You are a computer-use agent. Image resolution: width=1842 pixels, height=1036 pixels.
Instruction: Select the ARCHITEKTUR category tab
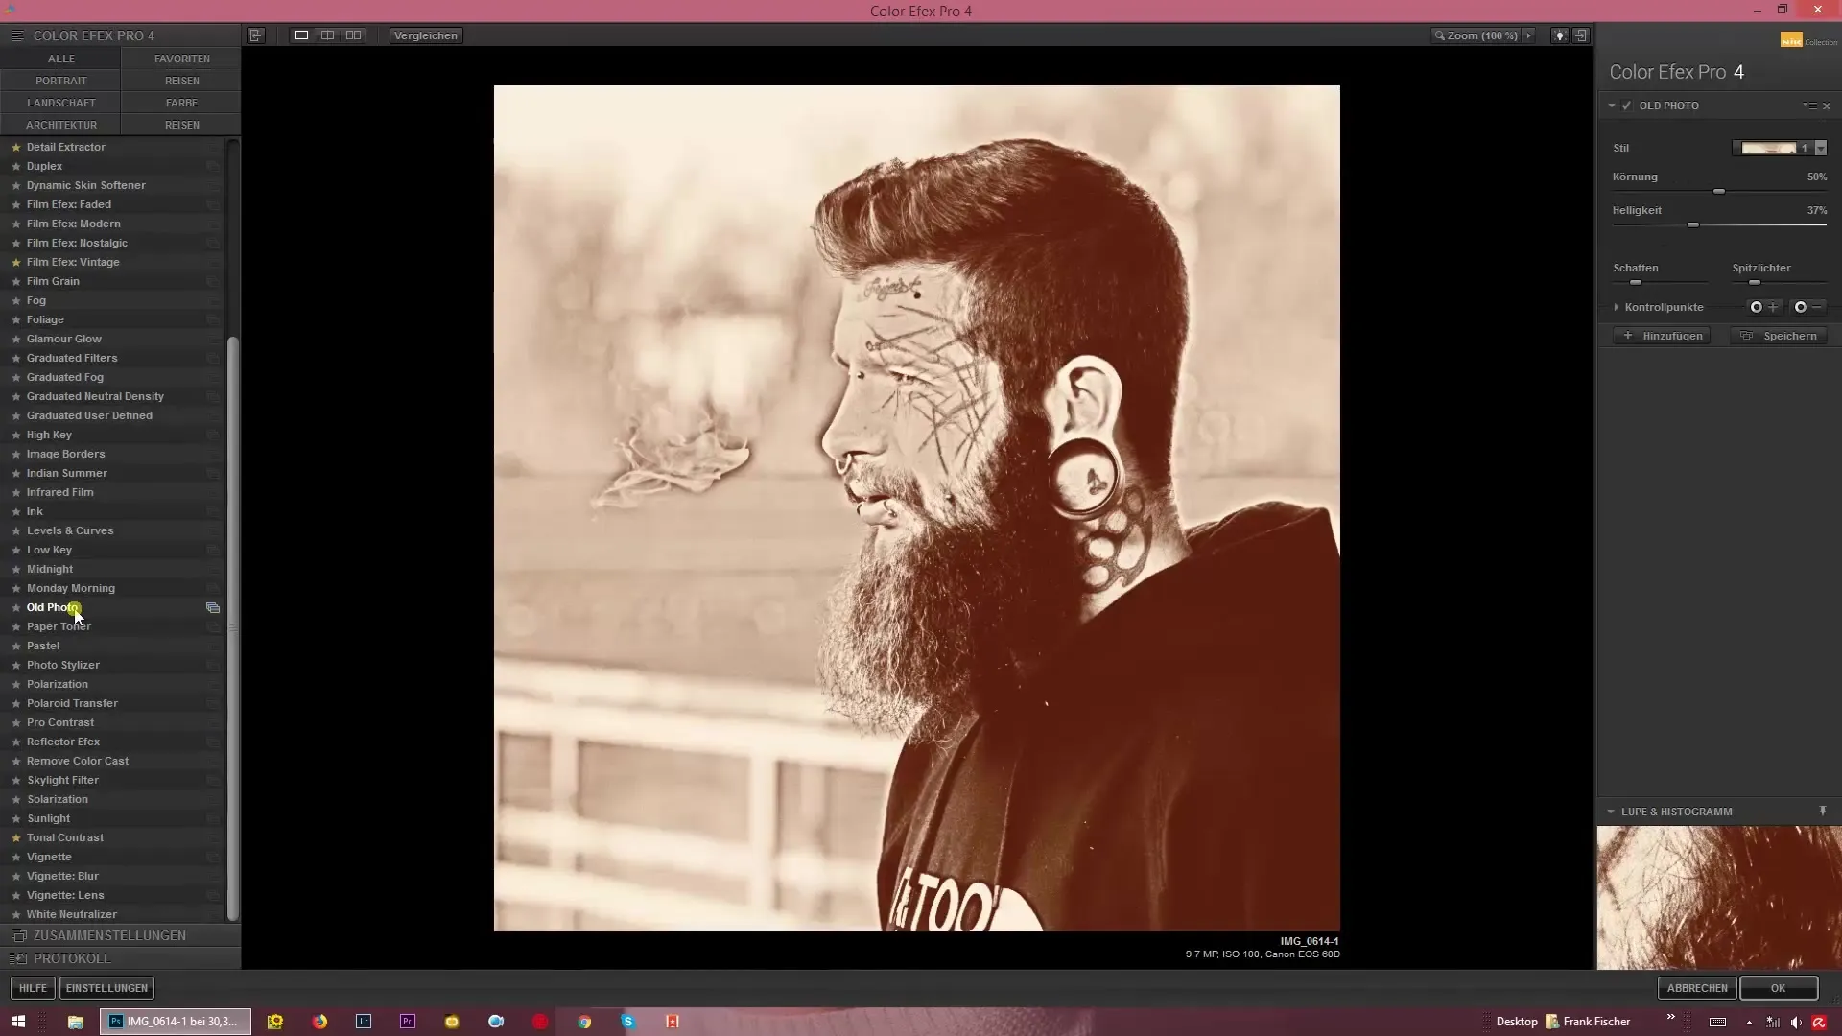[60, 125]
